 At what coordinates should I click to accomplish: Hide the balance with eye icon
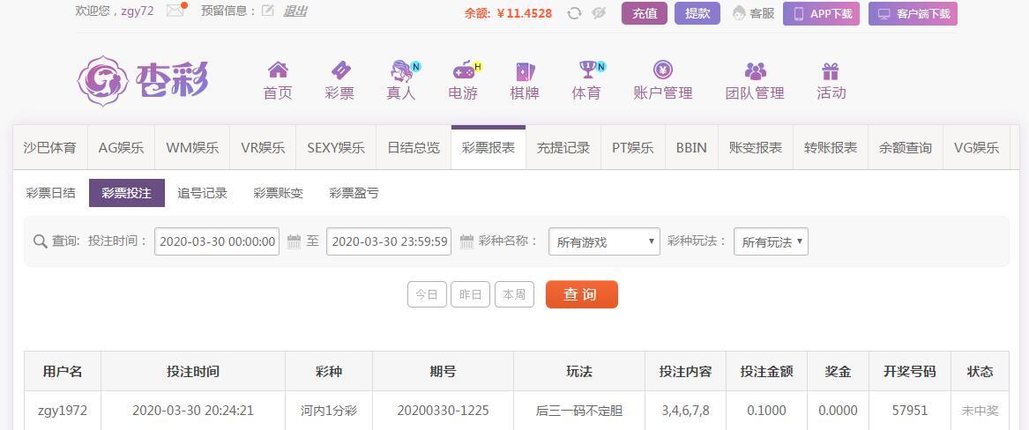(599, 13)
